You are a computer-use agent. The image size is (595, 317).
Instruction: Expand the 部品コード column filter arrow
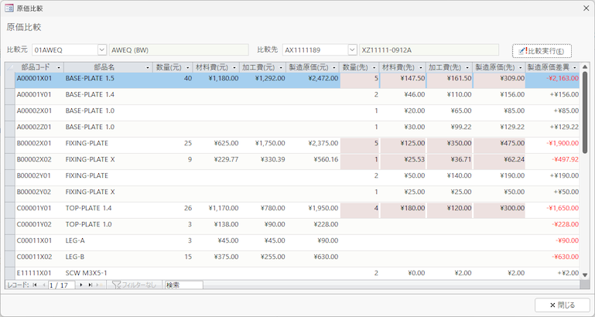(57, 67)
